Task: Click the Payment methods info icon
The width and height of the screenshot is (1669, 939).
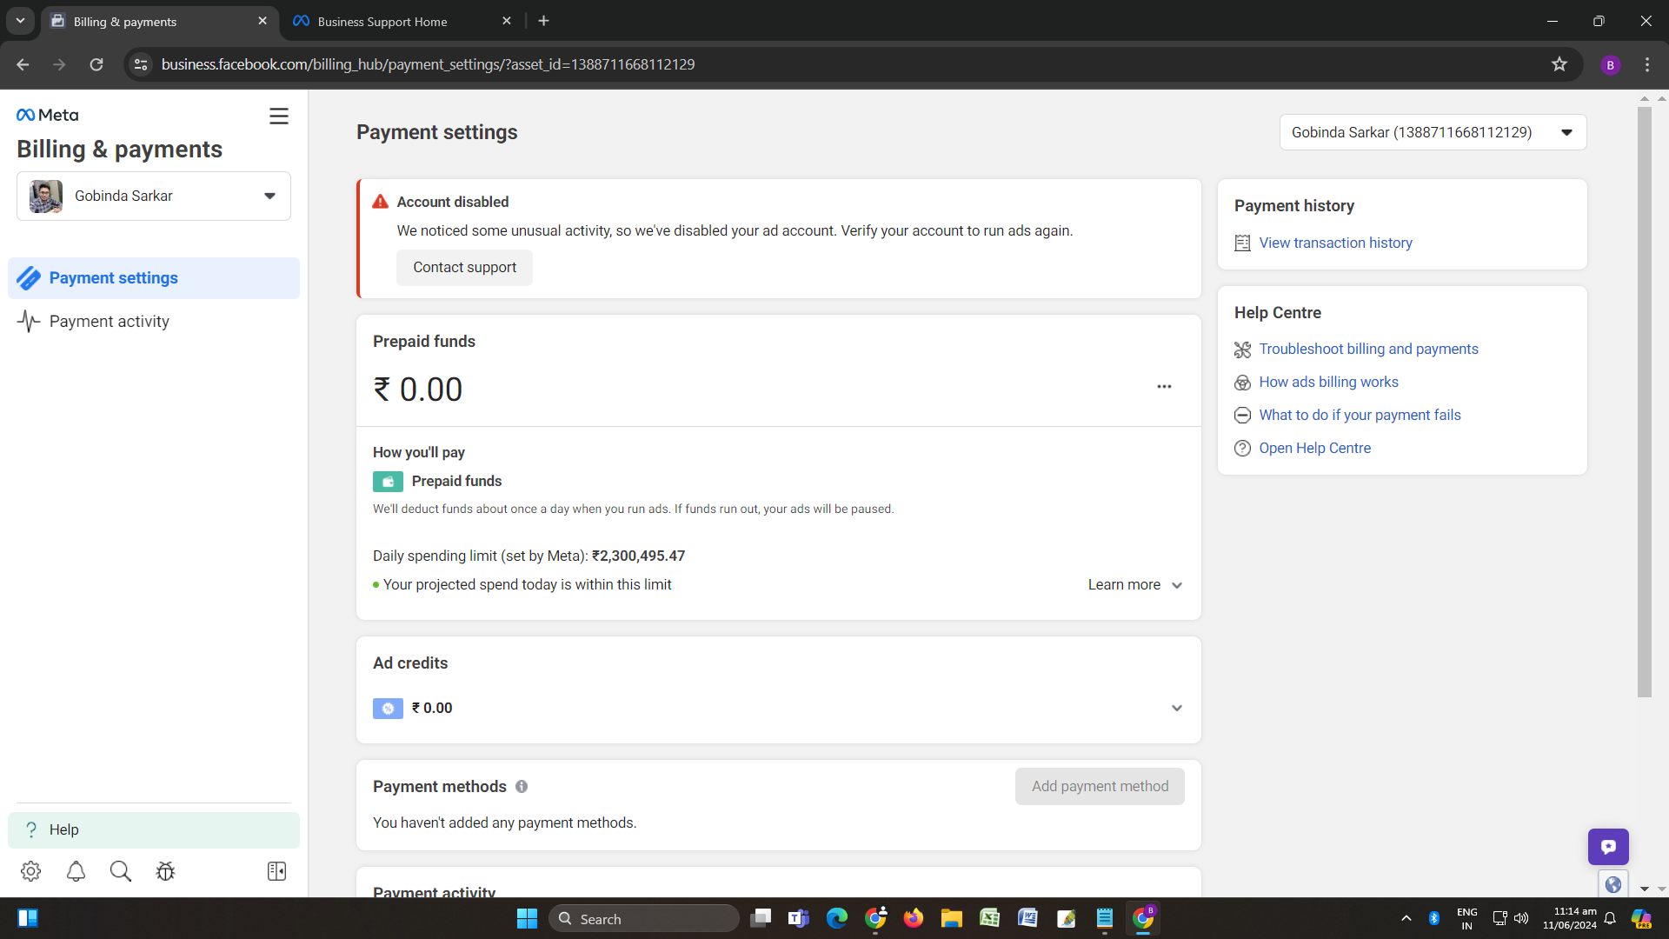Action: [x=522, y=787]
